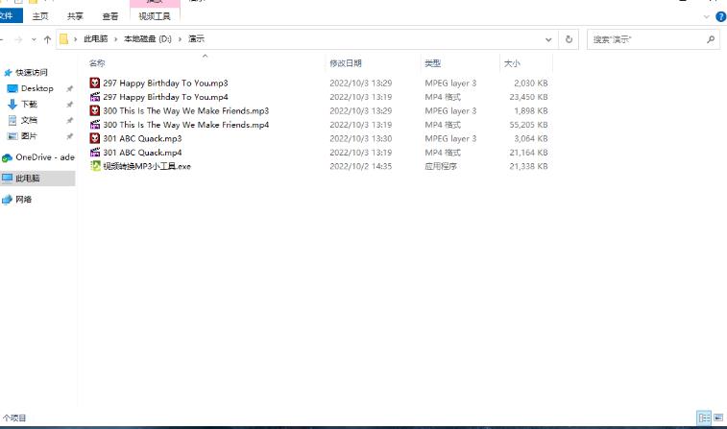Click 此电脑 in the address breadcrumb

(96, 39)
